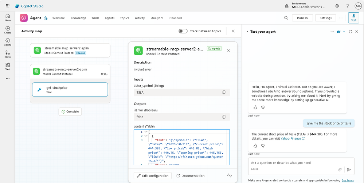Collapse JSON line 2 chevron
The image size is (364, 183).
pyautogui.click(x=146, y=136)
